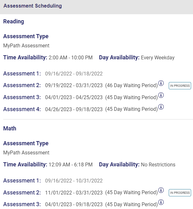Select the Assessment Scheduling header

pyautogui.click(x=32, y=6)
